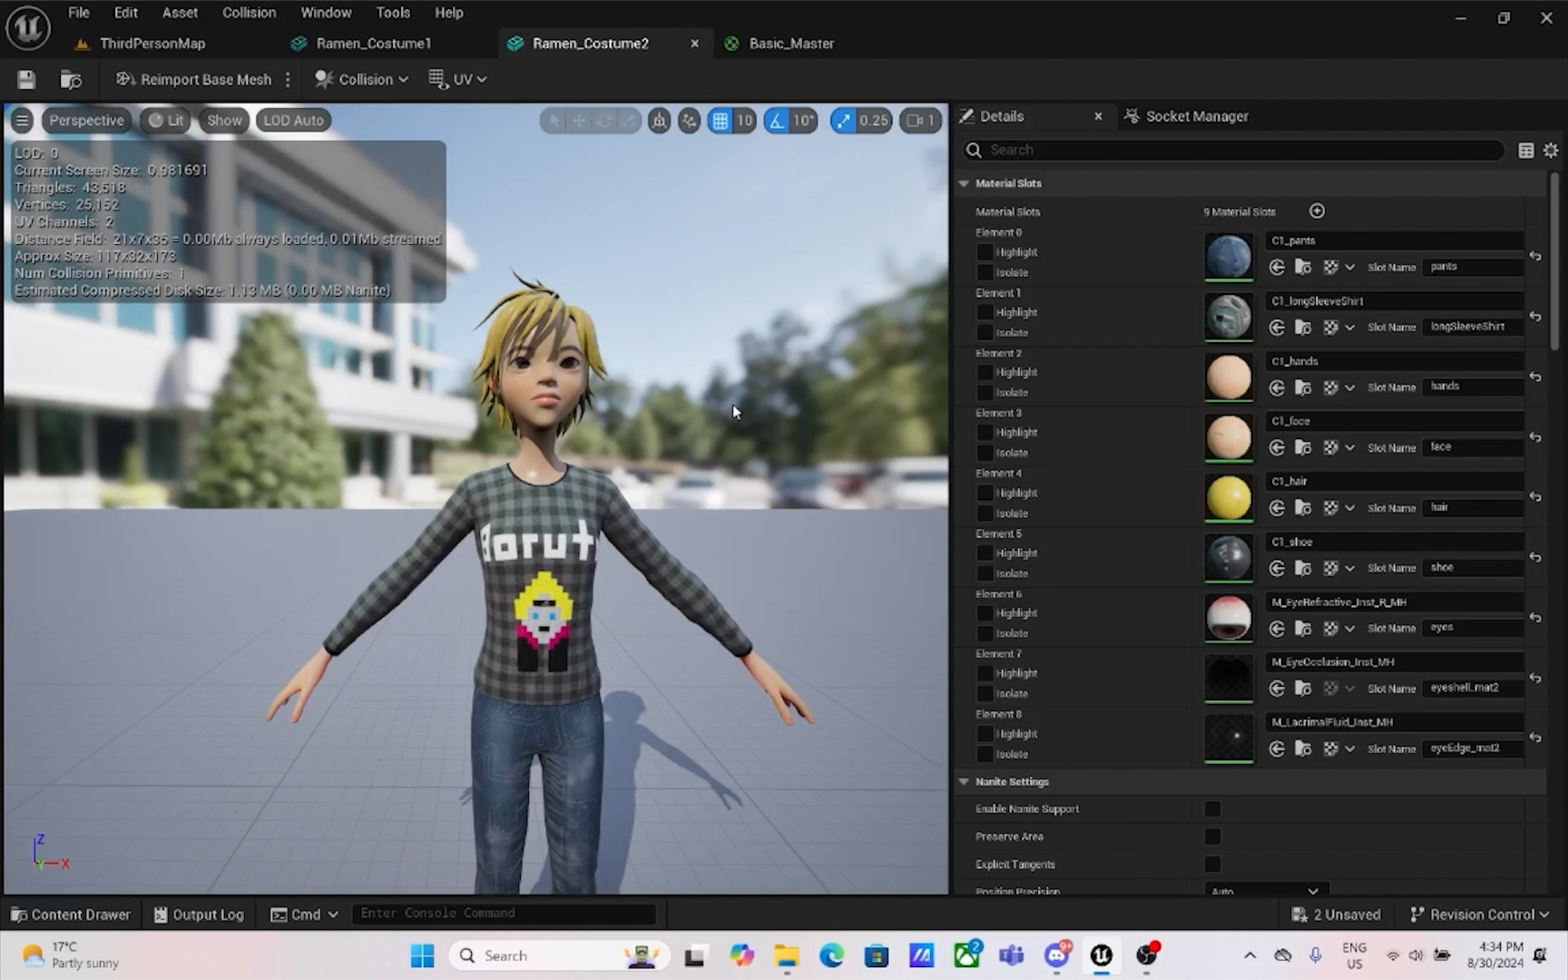Open Microsoft Teams from the taskbar

pyautogui.click(x=1011, y=956)
